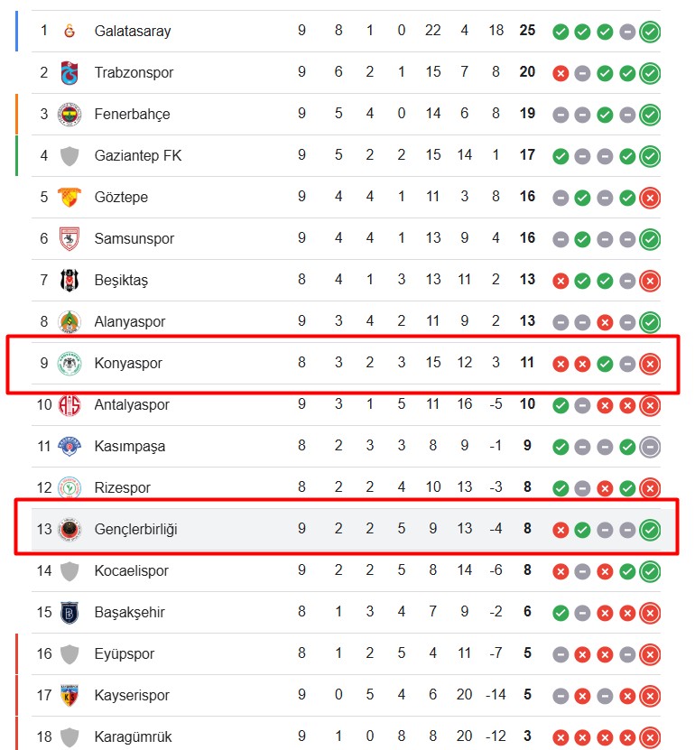The image size is (695, 750).
Task: Click the Galatasaray club crest
Action: coord(69,31)
